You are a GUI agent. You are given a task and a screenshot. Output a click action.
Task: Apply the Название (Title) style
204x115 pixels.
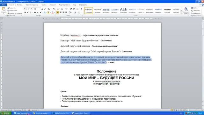(x=123, y=11)
